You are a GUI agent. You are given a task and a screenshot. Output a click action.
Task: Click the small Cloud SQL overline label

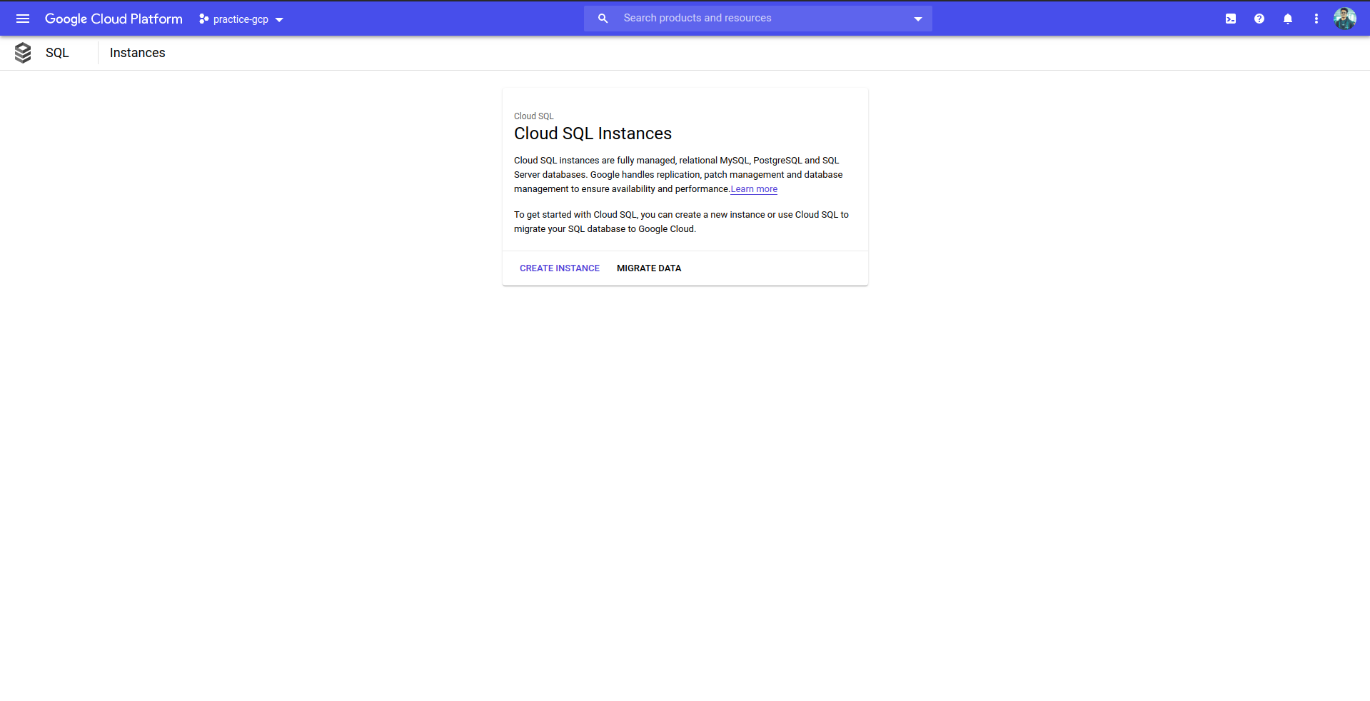(534, 116)
